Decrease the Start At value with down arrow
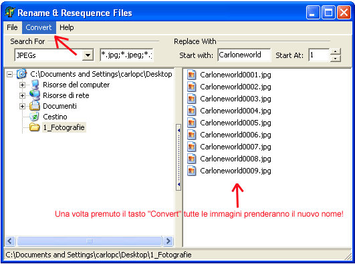The height and width of the screenshot is (264, 355). 336,58
